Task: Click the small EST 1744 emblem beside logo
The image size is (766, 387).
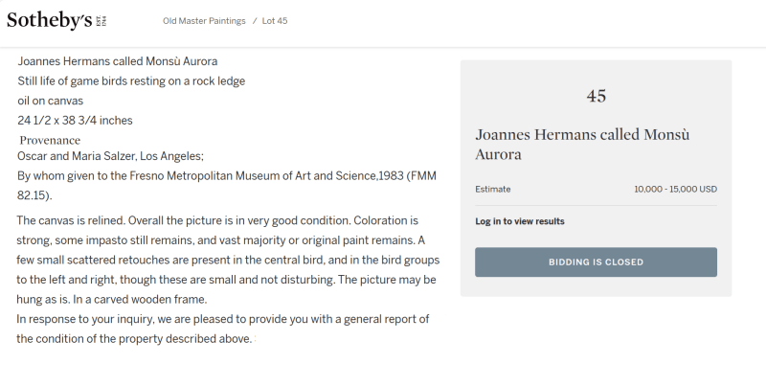Action: click(101, 20)
